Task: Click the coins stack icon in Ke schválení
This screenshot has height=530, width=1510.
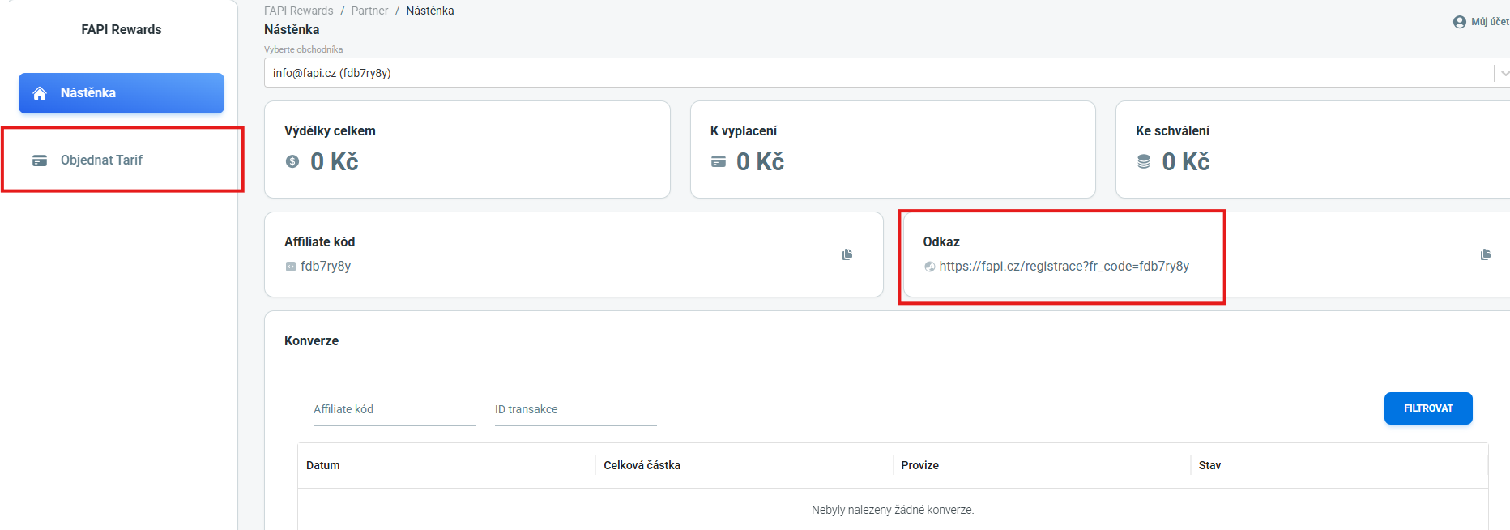Action: (x=1144, y=162)
